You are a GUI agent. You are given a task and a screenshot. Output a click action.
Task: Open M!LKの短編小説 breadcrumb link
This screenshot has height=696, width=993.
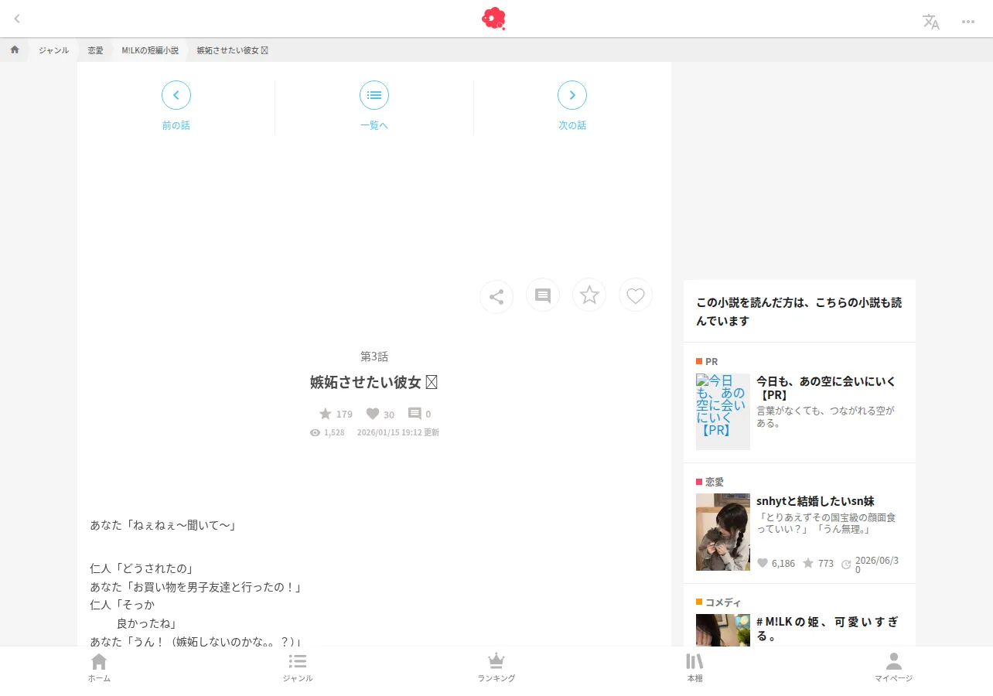click(x=150, y=50)
